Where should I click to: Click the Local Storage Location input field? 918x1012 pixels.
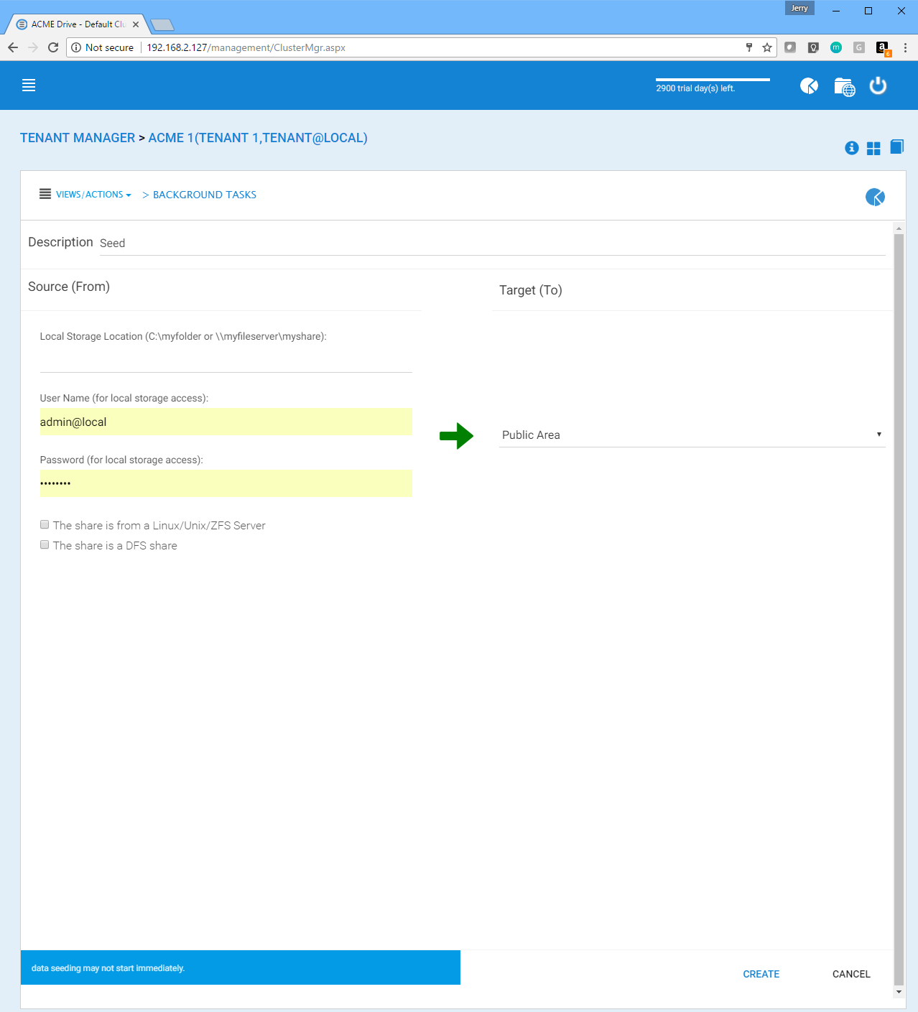pyautogui.click(x=226, y=359)
